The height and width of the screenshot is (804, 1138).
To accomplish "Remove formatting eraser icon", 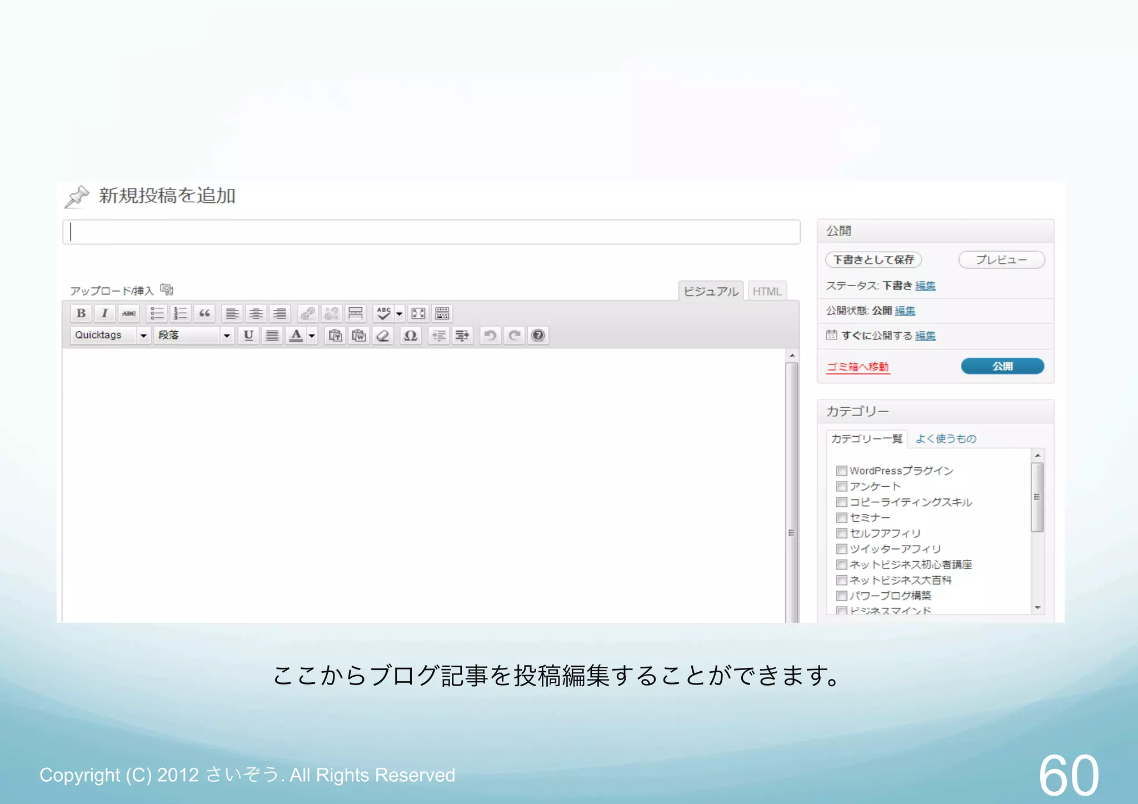I will [x=383, y=335].
